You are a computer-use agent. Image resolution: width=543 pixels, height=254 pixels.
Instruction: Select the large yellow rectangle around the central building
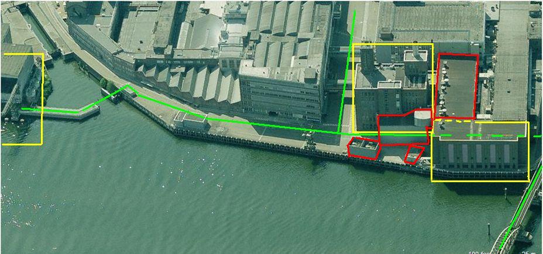coord(393,88)
